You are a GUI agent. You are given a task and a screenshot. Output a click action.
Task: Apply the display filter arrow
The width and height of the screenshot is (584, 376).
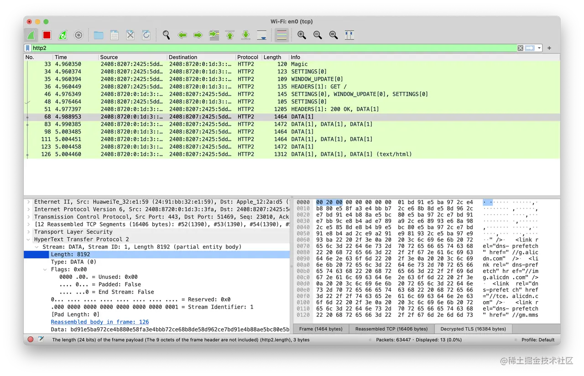pyautogui.click(x=529, y=48)
